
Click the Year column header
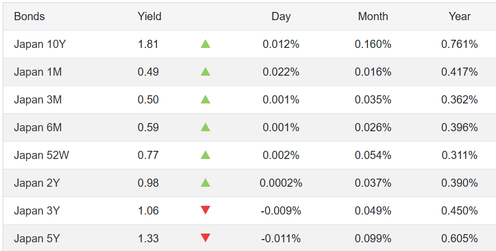(459, 16)
